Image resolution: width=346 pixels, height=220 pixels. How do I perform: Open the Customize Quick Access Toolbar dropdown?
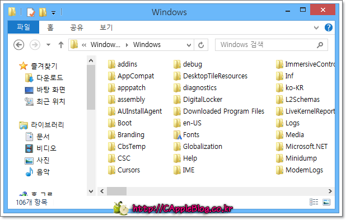point(53,13)
